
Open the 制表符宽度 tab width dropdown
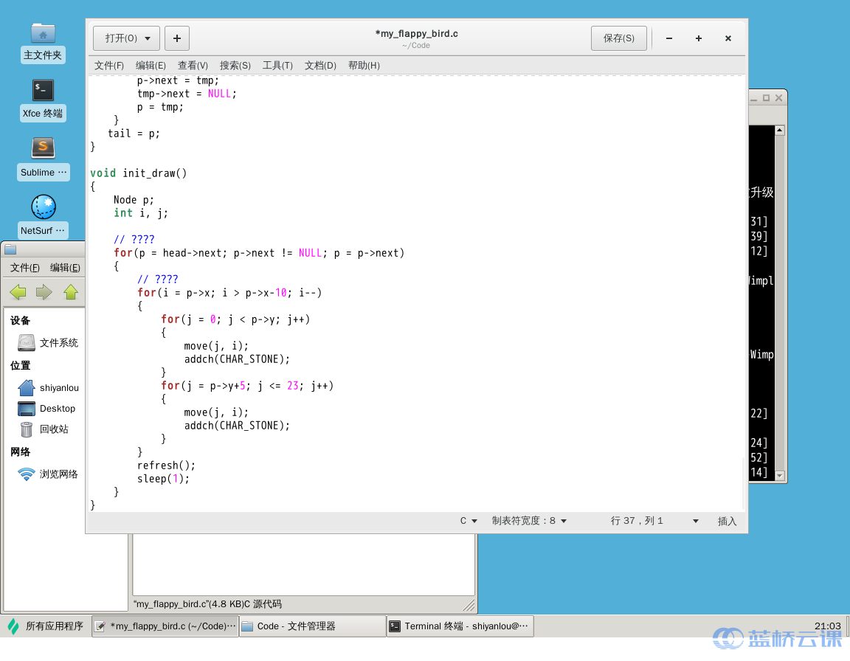(529, 520)
